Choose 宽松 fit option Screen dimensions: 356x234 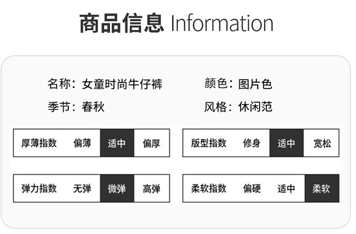pyautogui.click(x=322, y=143)
